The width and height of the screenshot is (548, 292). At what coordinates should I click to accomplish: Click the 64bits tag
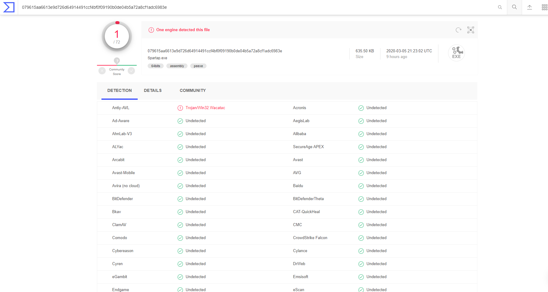(x=155, y=66)
